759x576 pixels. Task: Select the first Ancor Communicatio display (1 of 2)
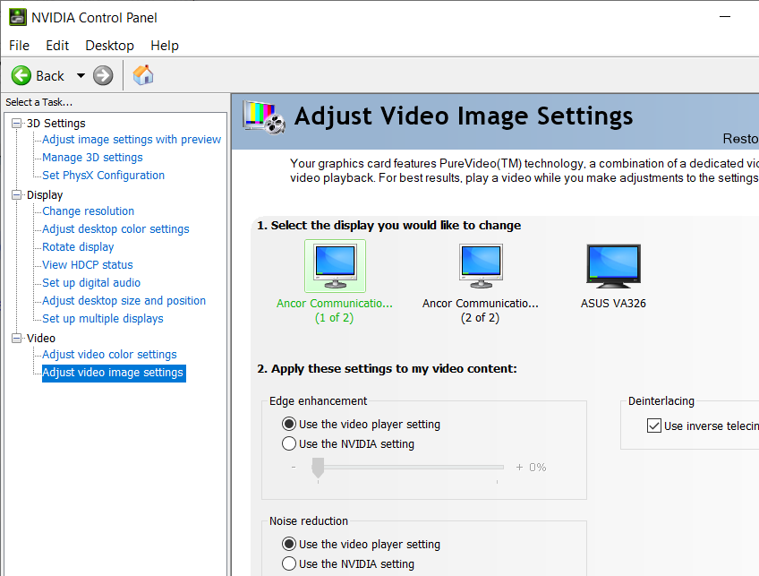click(x=335, y=266)
